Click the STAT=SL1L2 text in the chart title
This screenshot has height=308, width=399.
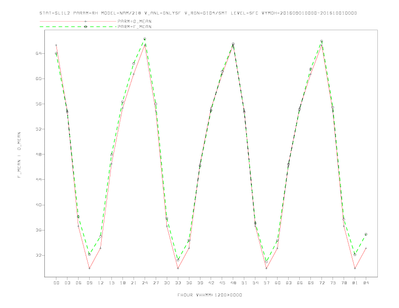point(55,13)
